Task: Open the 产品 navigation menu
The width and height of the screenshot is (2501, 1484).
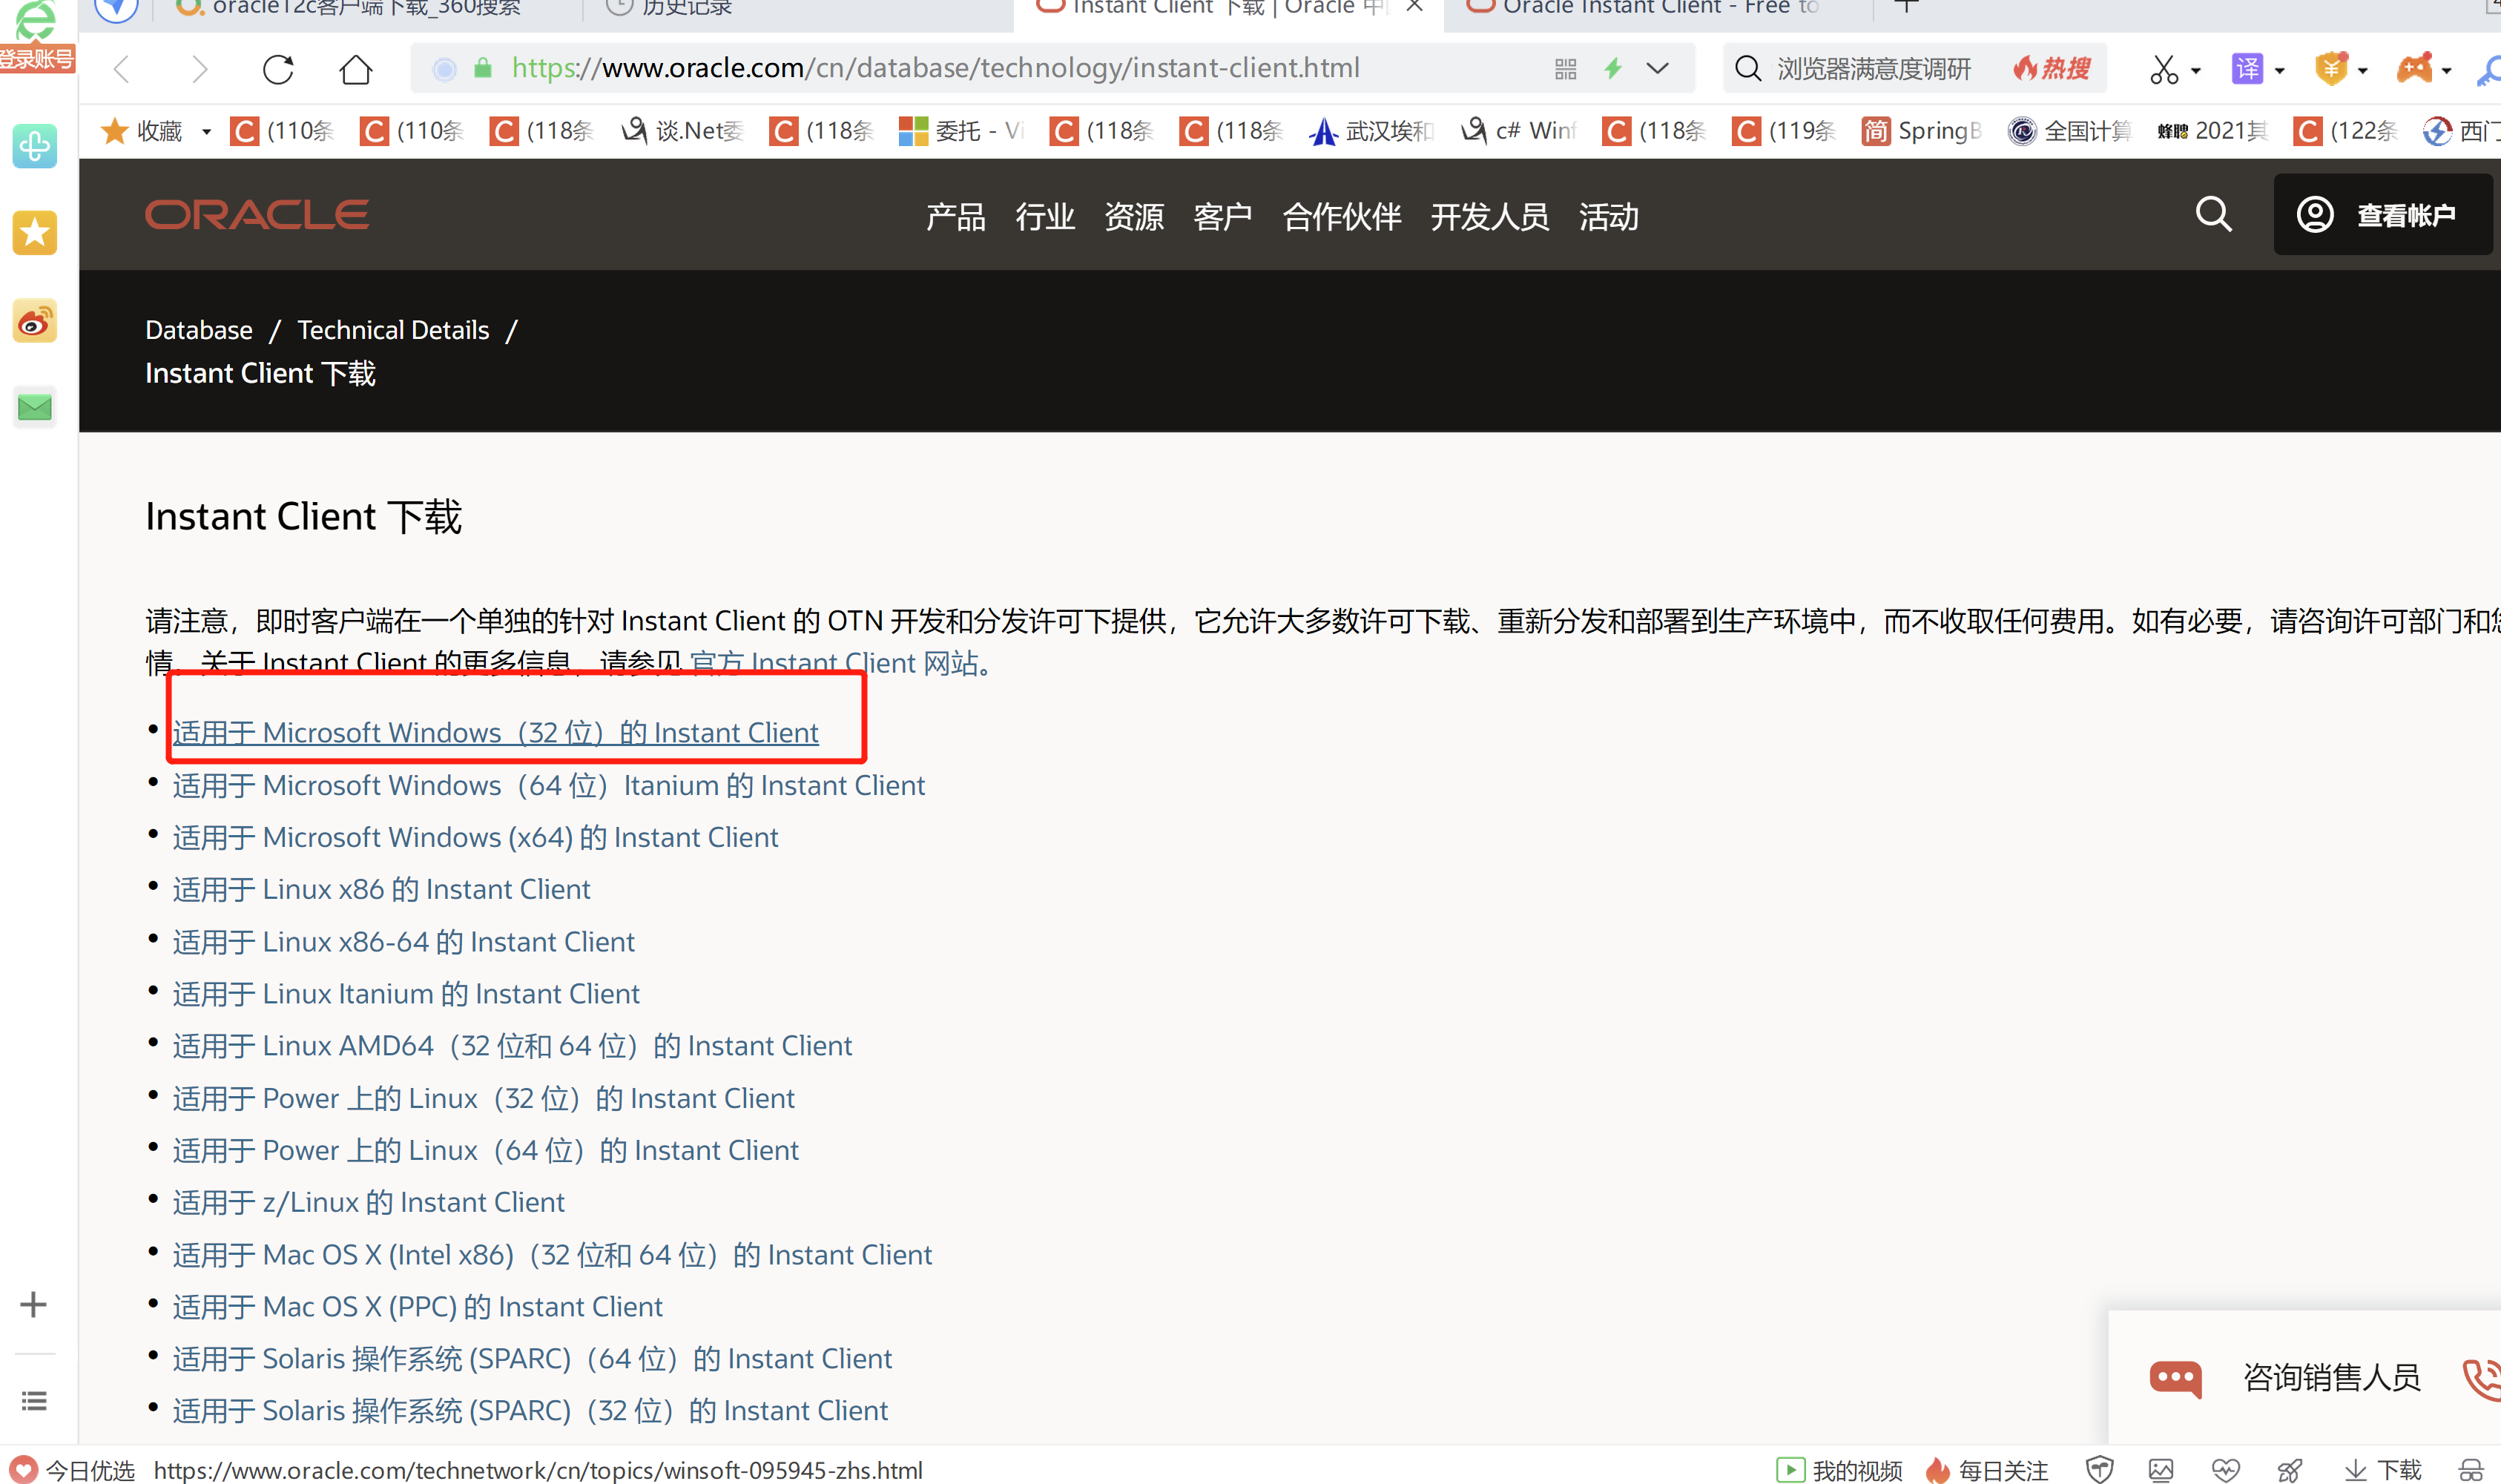Action: [955, 216]
